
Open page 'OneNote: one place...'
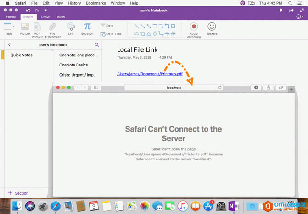78,55
